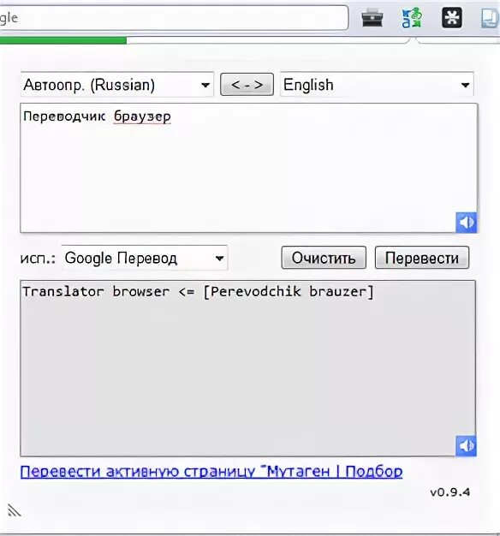Open the source language dropdown "Автоопр. (Russian)"
500x536 pixels.
coord(117,85)
